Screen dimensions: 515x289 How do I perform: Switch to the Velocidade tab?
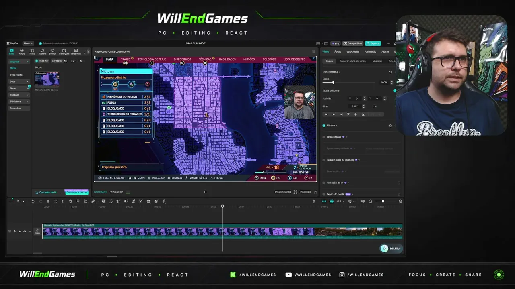pyautogui.click(x=352, y=51)
